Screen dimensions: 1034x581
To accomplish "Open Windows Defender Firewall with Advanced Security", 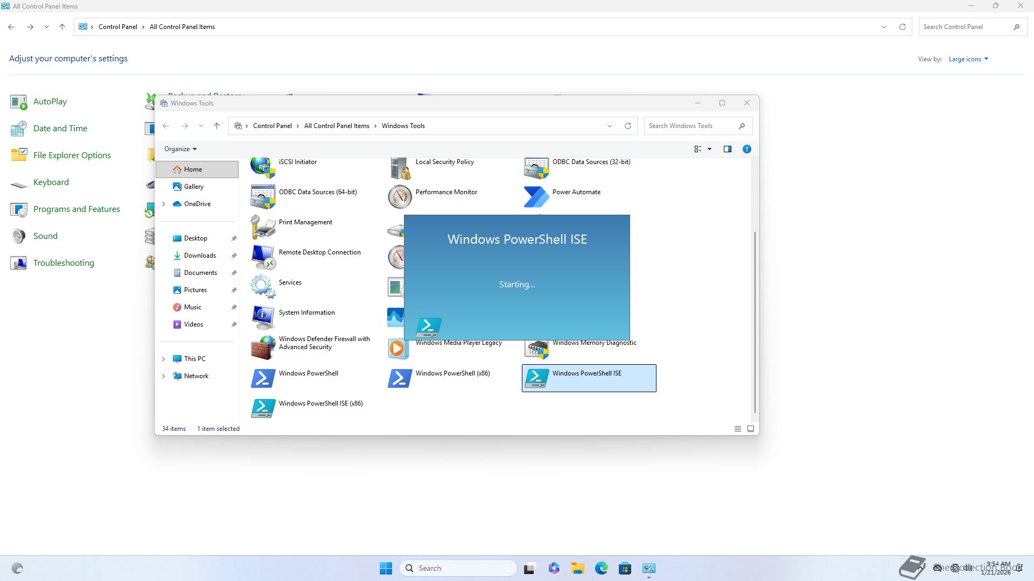I will [324, 343].
